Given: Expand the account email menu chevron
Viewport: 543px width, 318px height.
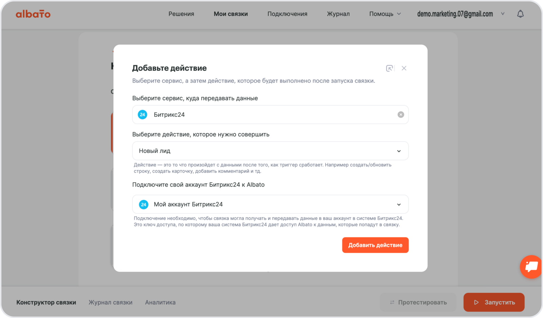Looking at the screenshot, I should coord(503,14).
